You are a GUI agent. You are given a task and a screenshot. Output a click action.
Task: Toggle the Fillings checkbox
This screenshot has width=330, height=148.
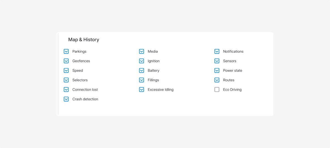(141, 80)
